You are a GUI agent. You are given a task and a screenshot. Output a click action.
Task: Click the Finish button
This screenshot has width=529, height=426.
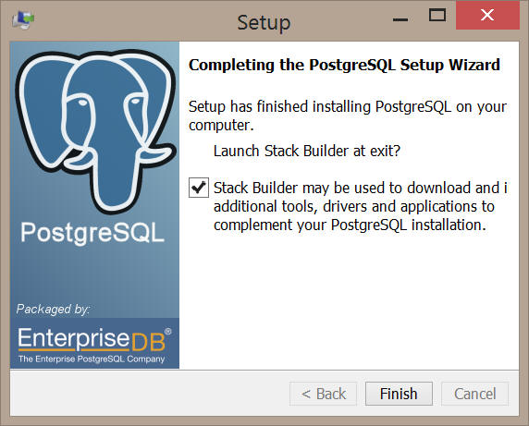click(399, 394)
